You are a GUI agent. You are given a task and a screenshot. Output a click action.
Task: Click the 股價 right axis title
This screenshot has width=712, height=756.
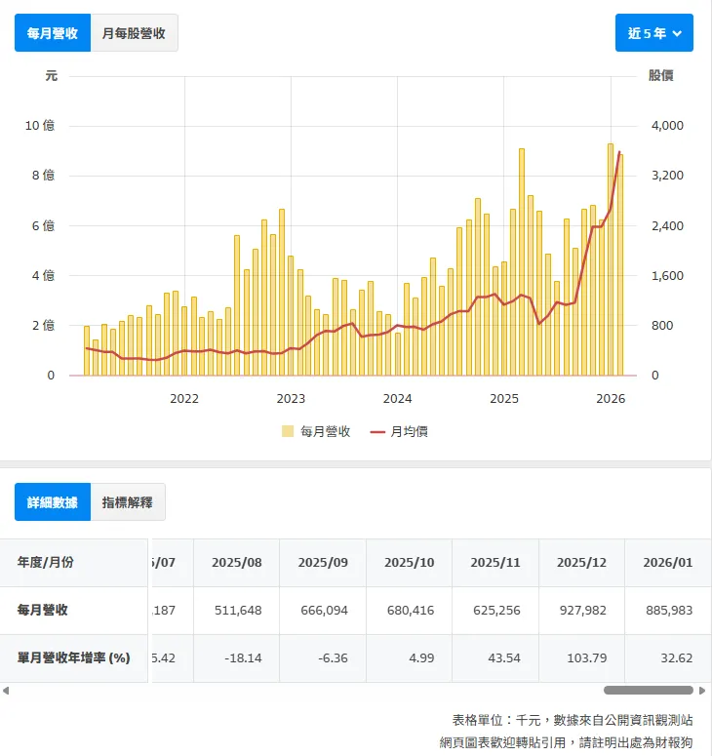coord(661,76)
